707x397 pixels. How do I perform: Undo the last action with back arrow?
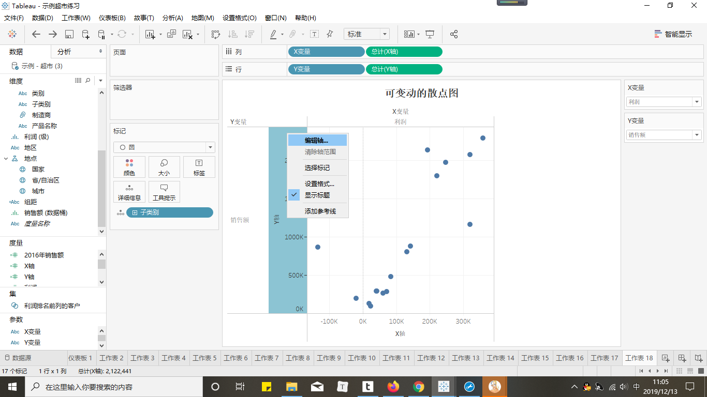tap(36, 34)
